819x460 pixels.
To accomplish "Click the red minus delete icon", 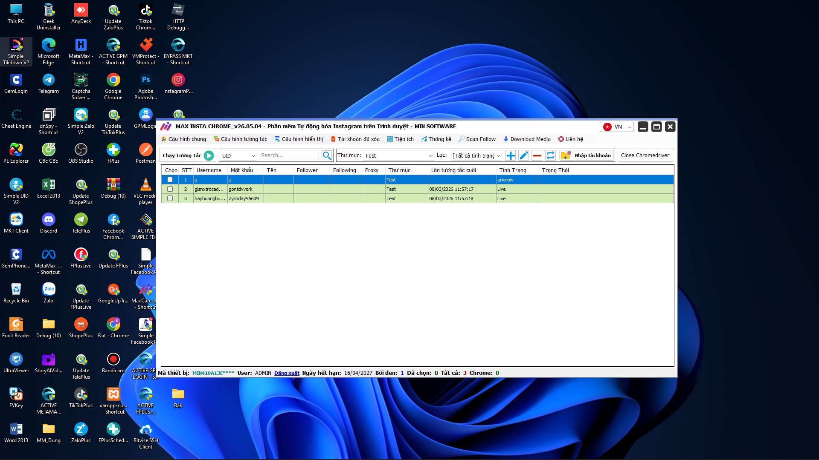I will tap(537, 155).
